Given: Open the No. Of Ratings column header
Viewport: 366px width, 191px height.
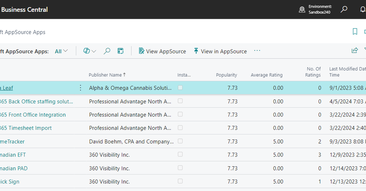Looking at the screenshot, I should click(313, 72).
